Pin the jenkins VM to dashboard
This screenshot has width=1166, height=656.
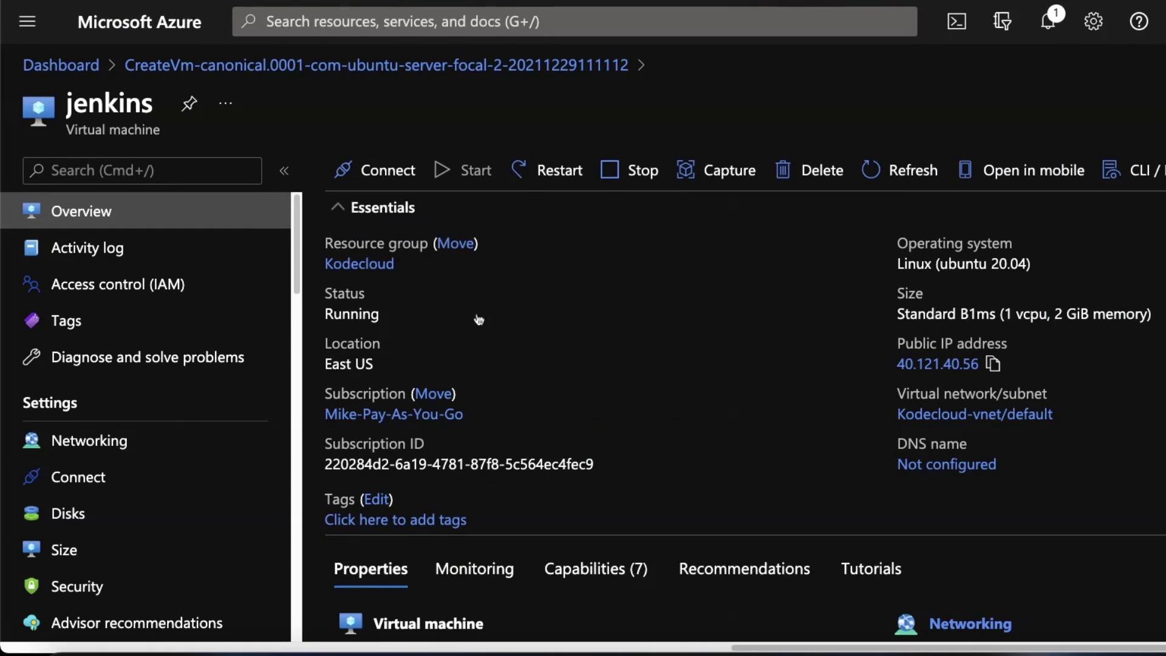coord(189,103)
